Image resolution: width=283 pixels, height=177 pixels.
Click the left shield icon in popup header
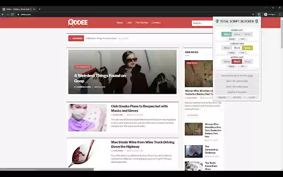tap(217, 21)
